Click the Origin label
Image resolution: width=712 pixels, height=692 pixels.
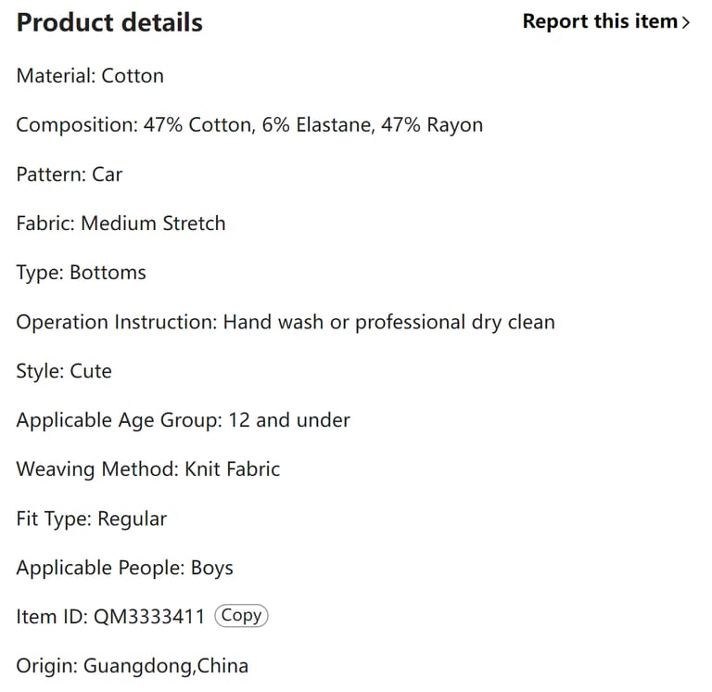(46, 666)
